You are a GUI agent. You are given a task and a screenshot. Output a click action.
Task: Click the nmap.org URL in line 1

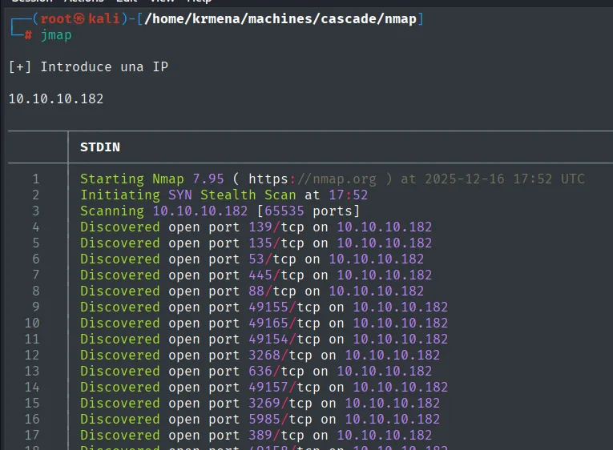point(313,179)
